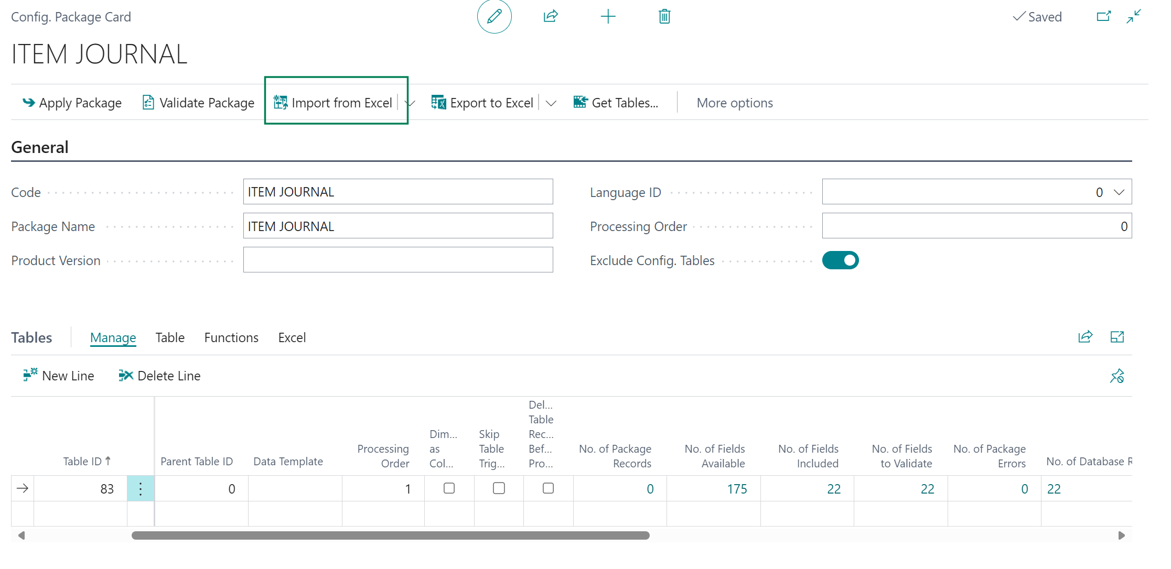Click the Apply Package arrow icon
1171x569 pixels.
pos(29,103)
